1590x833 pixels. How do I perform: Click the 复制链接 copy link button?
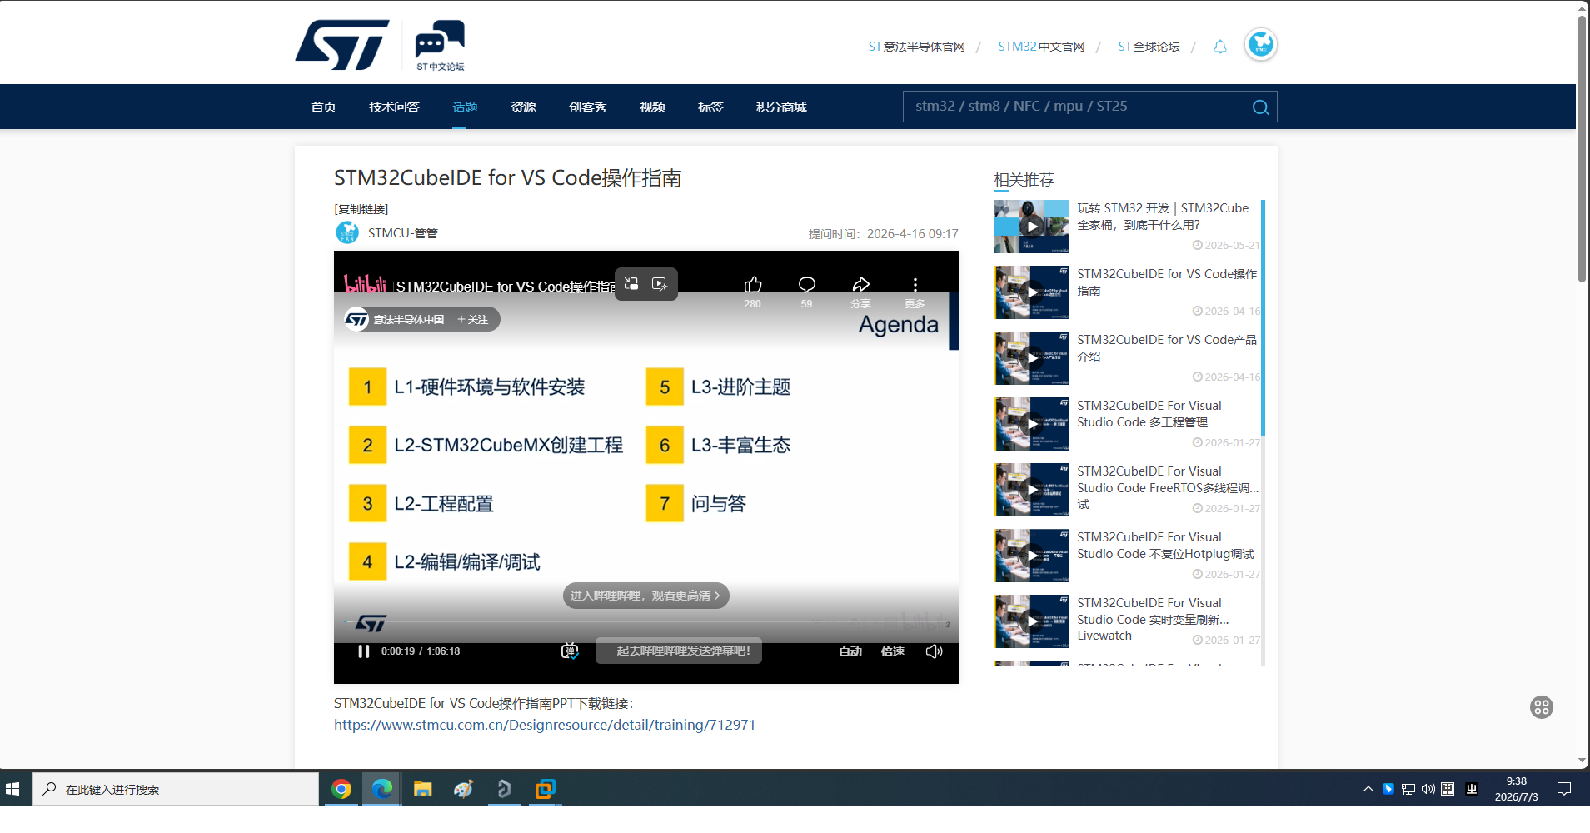tap(361, 209)
